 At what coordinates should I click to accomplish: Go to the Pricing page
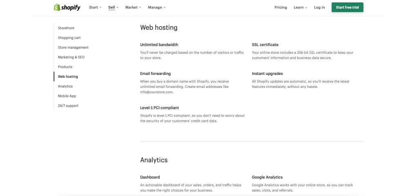[280, 7]
